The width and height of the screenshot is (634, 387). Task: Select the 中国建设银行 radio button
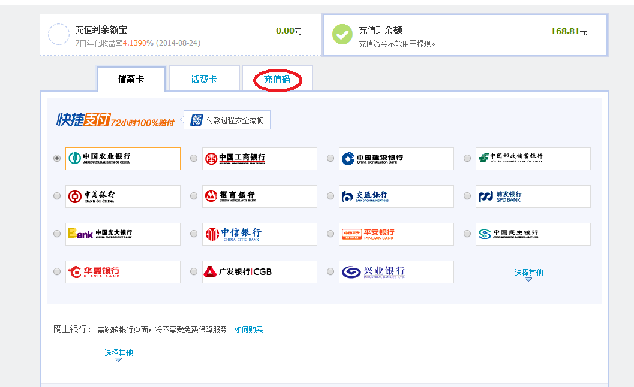click(x=330, y=158)
